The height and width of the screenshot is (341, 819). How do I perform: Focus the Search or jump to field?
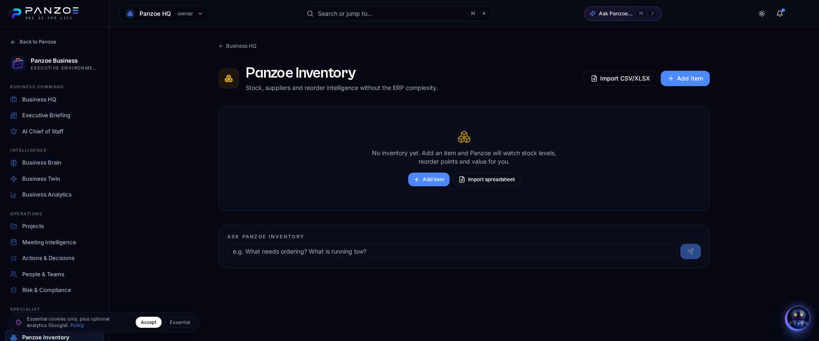(396, 14)
